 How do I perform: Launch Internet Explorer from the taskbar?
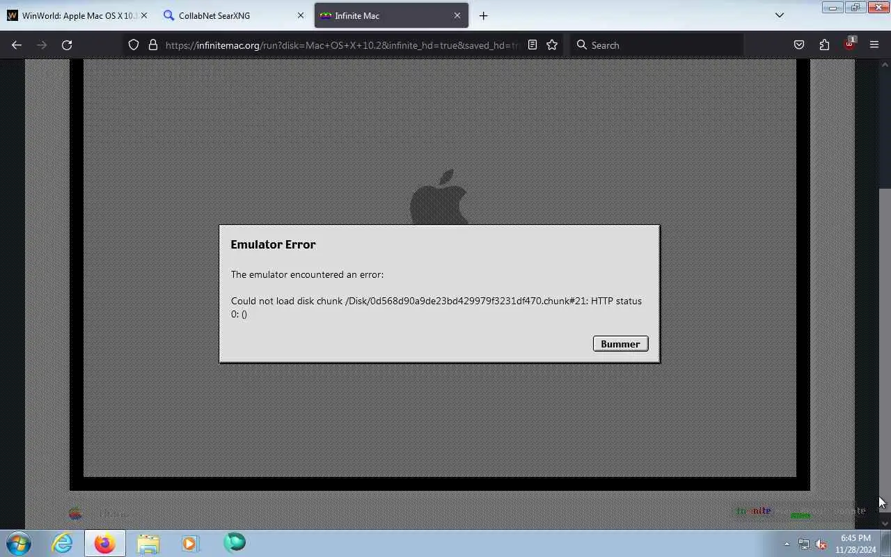point(62,543)
